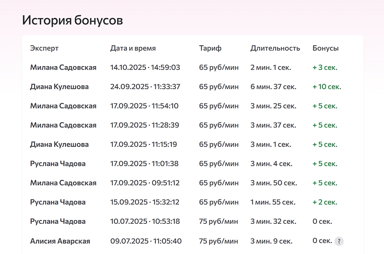
Task: Open Диана Кулешова in the 24.09.2025 row
Action: [x=59, y=87]
